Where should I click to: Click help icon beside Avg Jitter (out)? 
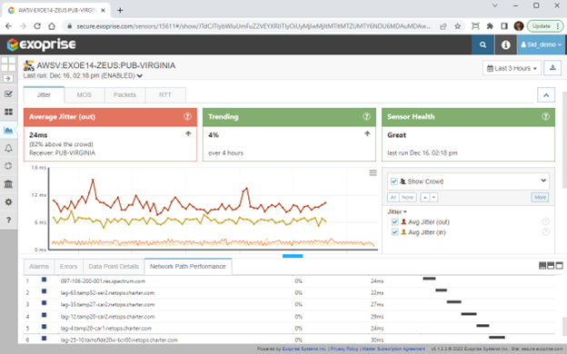545,221
